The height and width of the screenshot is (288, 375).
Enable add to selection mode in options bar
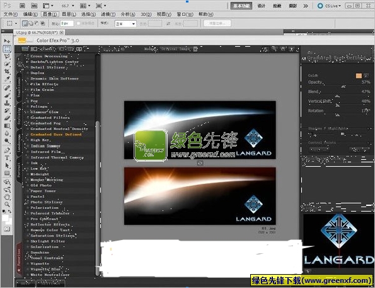coord(31,23)
